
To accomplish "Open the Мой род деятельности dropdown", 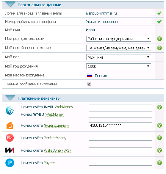I will pyautogui.click(x=119, y=39).
